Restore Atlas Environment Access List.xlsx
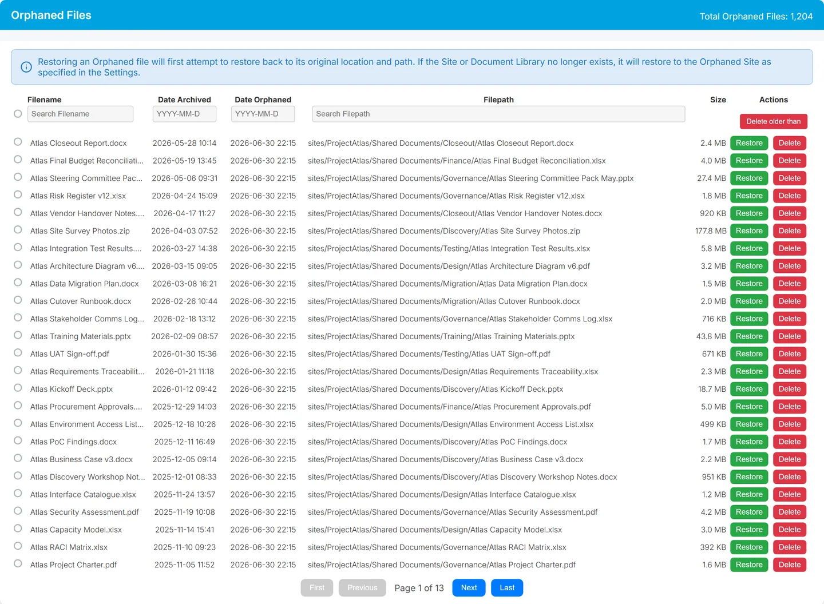Image resolution: width=824 pixels, height=604 pixels. tap(749, 424)
